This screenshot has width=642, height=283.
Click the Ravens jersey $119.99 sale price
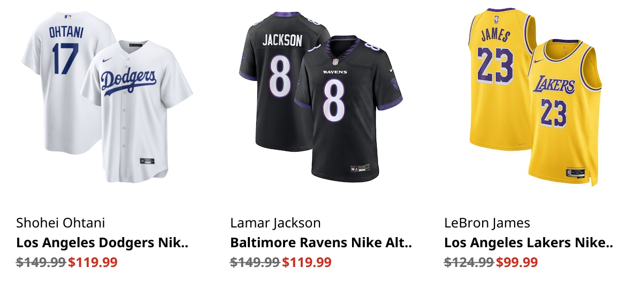point(307,262)
